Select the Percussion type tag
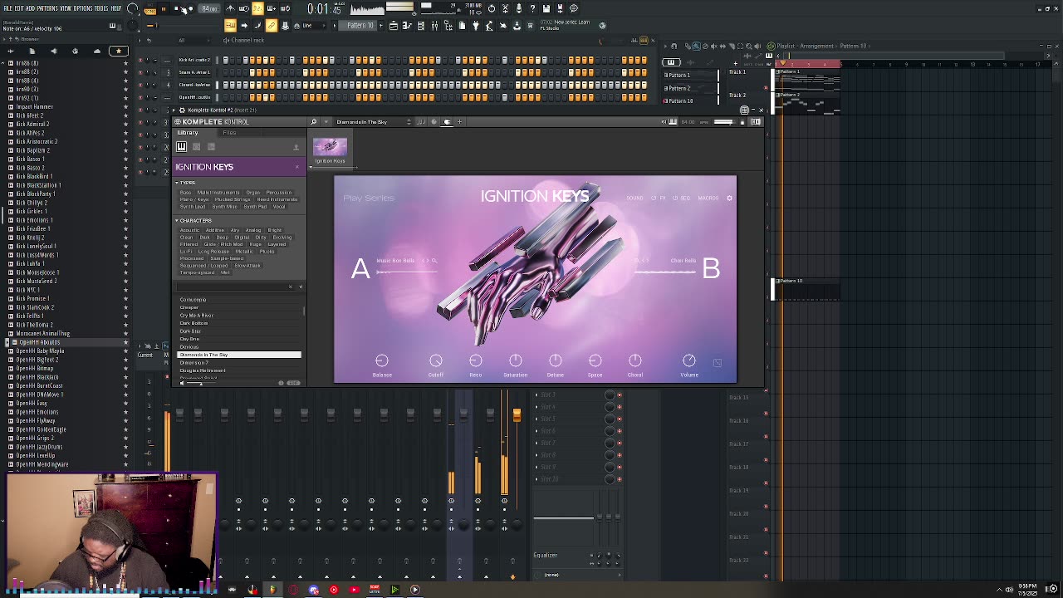Screen dimensions: 1063x598 point(279,193)
